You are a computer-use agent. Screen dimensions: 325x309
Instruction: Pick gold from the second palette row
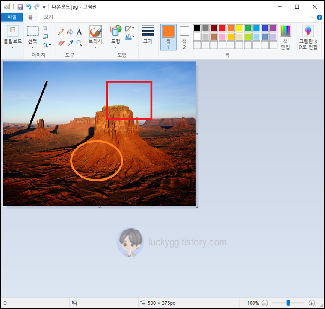pos(231,37)
